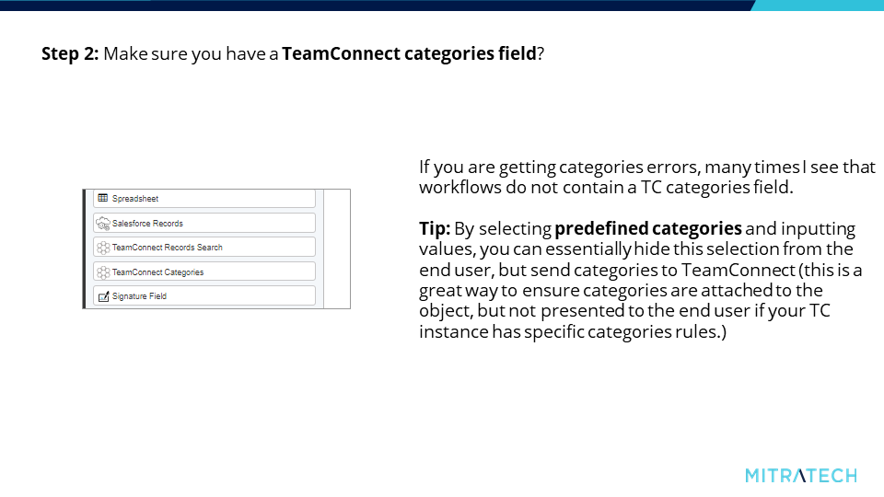
Task: Click 'workflows do not contain' sentence line
Action: 606,187
